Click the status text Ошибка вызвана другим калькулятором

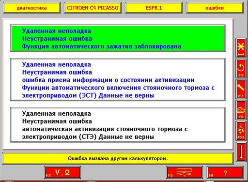[118, 158]
